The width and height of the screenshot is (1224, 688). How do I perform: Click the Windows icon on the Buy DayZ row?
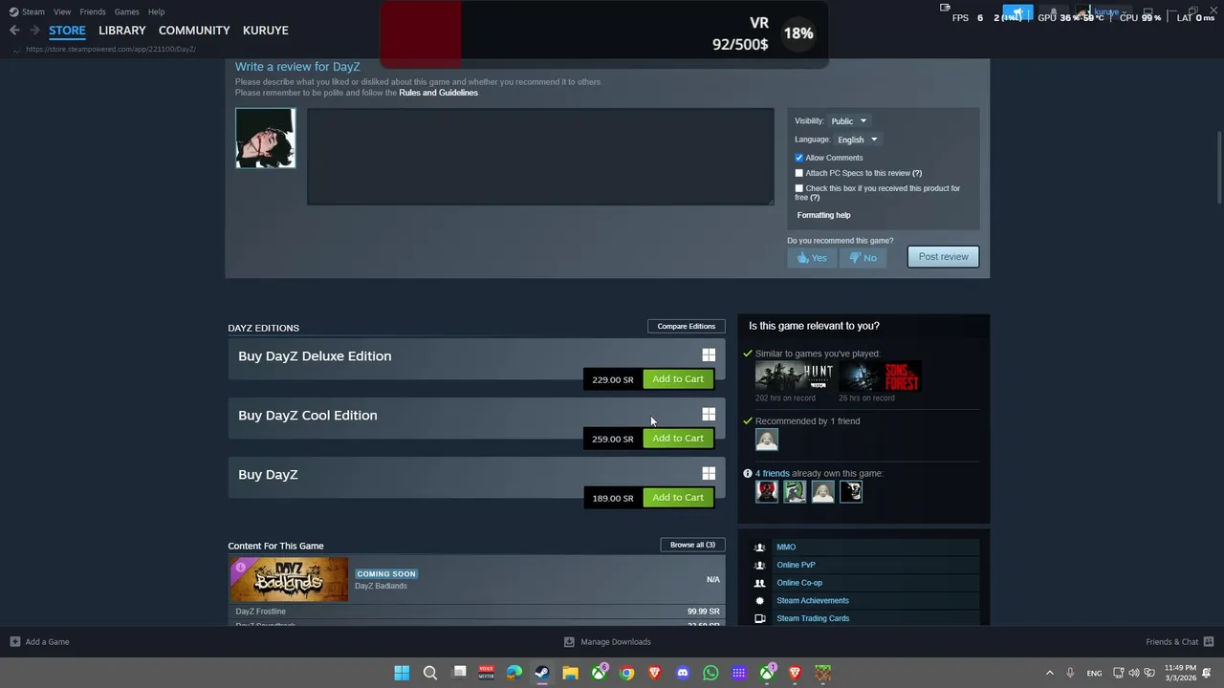click(709, 474)
